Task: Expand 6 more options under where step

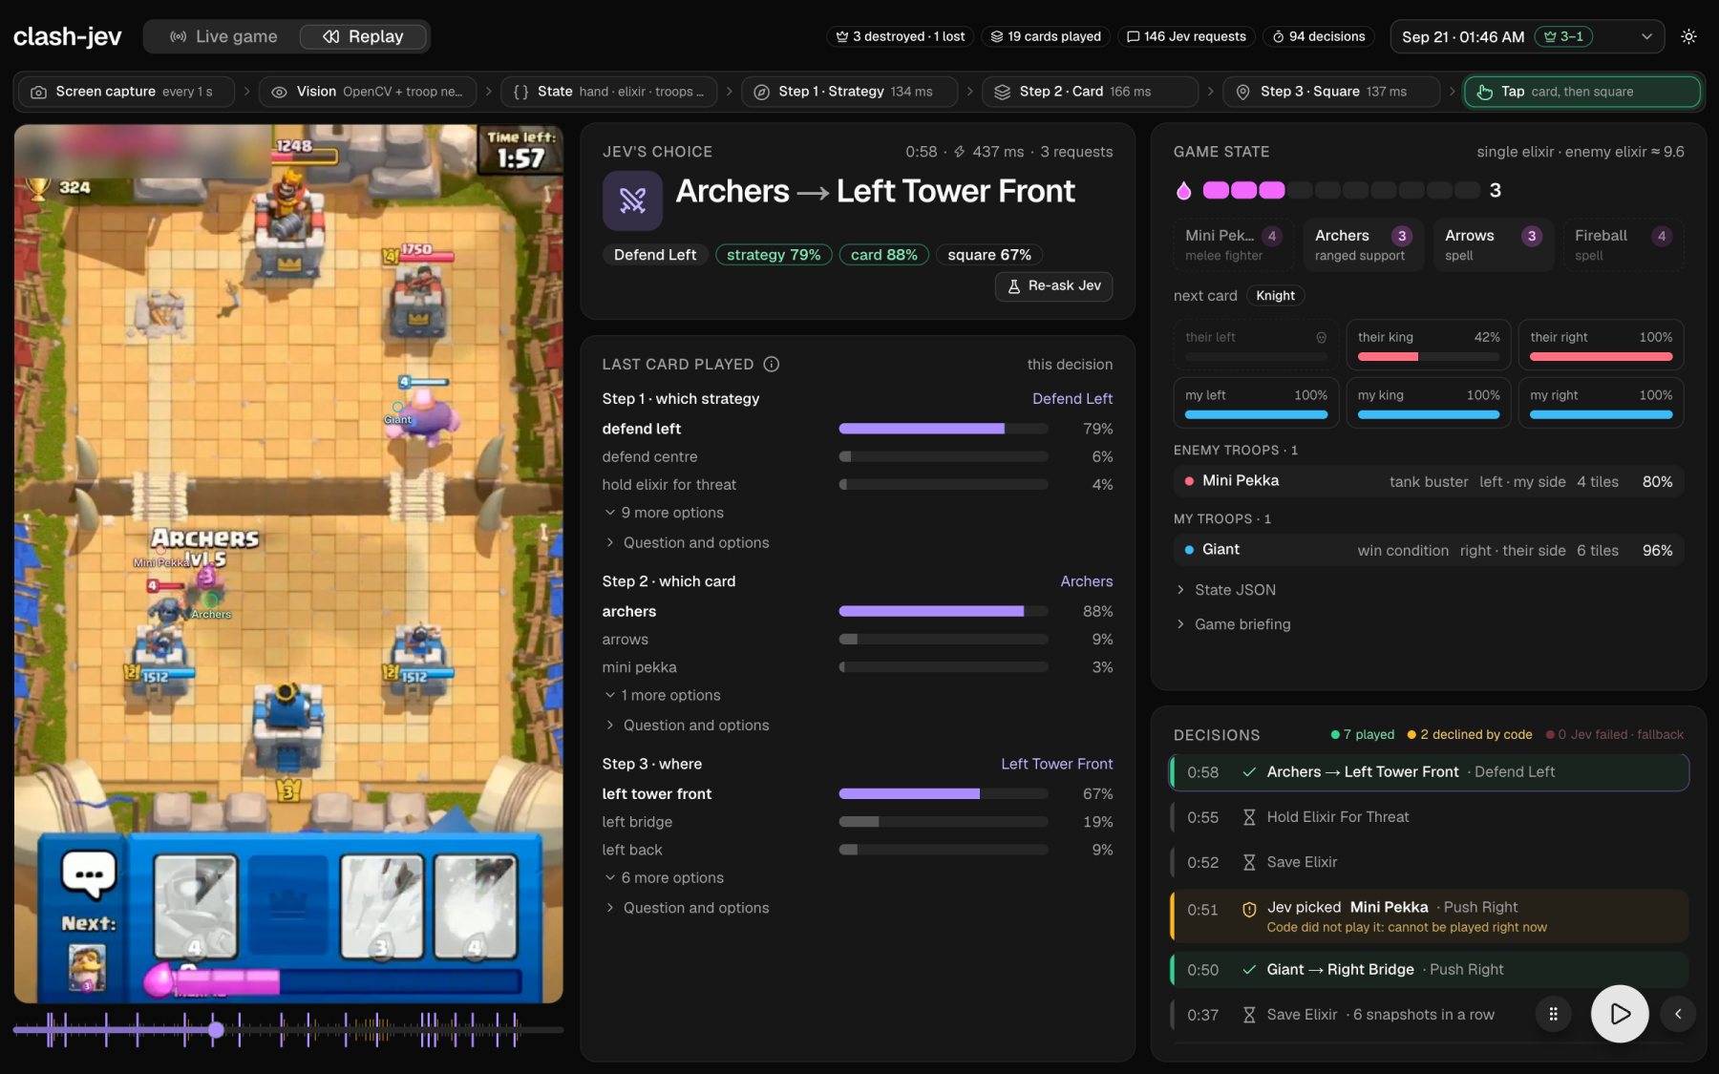Action: (665, 877)
